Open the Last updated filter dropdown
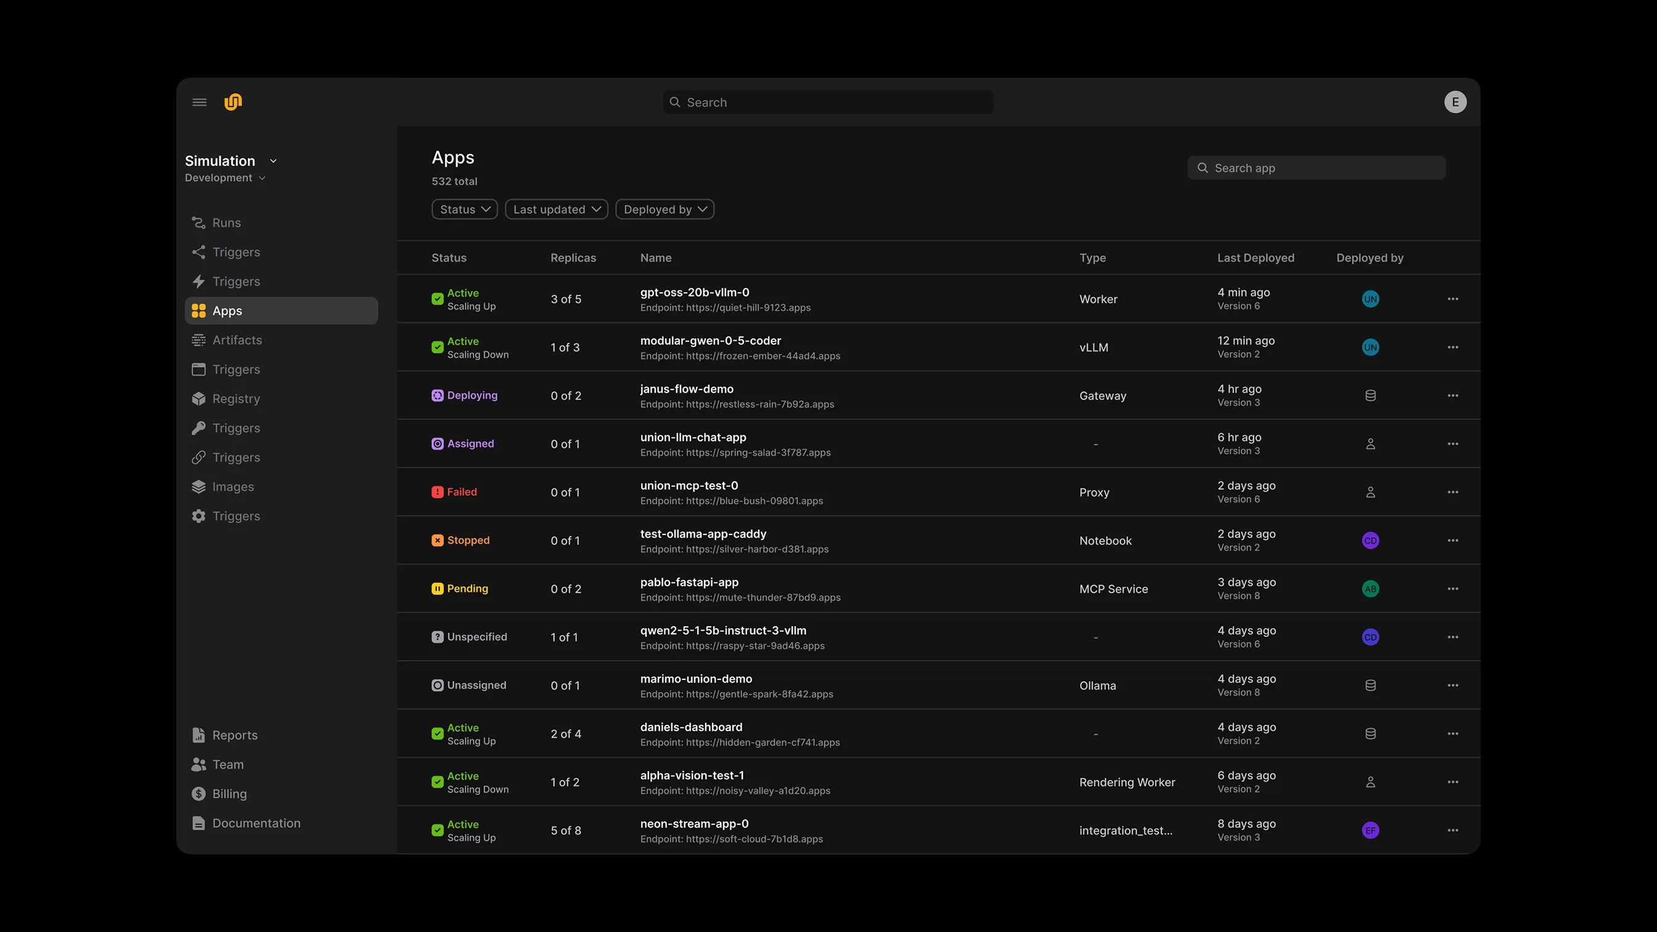The height and width of the screenshot is (932, 1657). (556, 209)
